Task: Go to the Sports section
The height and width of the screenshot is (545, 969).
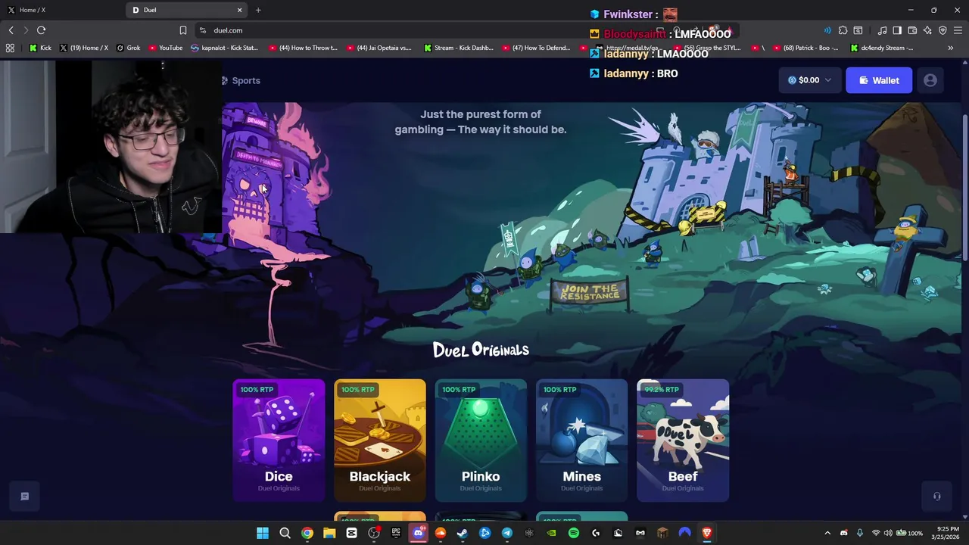Action: (x=241, y=80)
